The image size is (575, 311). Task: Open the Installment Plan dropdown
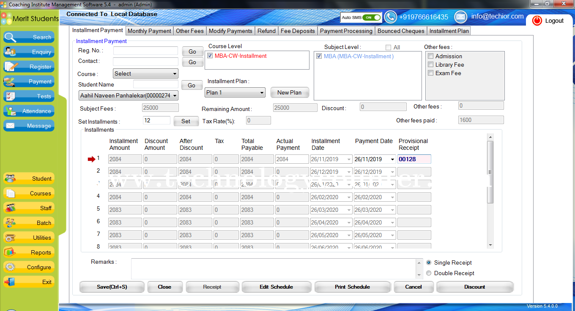click(235, 92)
